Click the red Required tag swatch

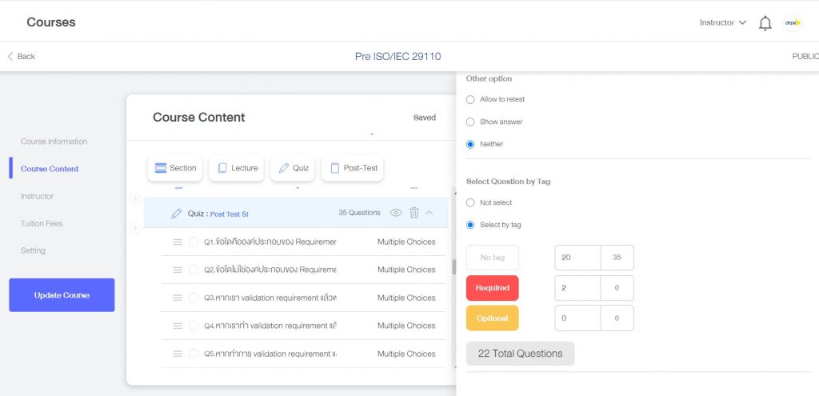pos(492,288)
